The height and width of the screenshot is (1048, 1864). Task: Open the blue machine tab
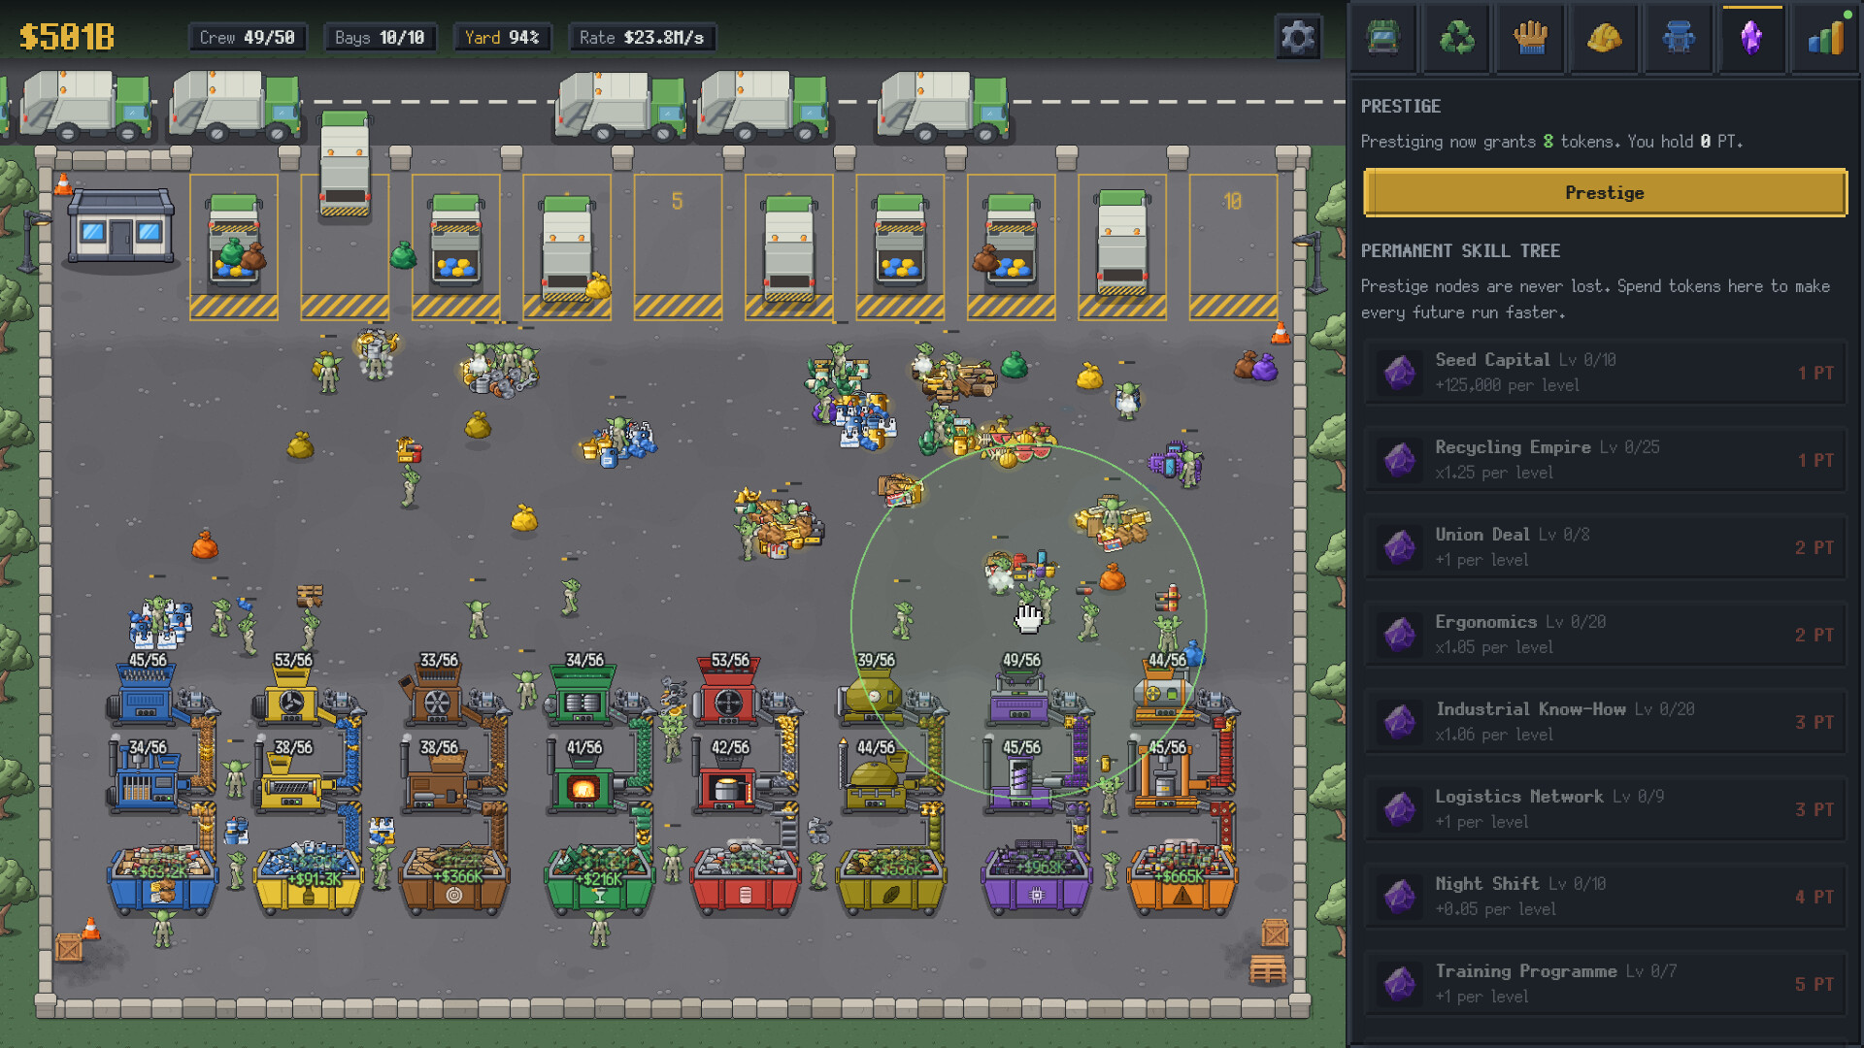(1678, 38)
